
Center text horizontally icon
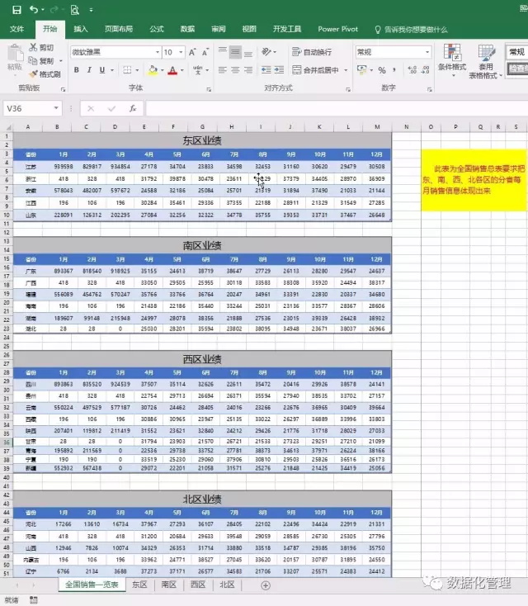click(235, 70)
